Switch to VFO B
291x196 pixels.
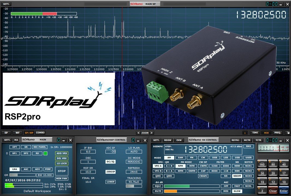158,171
